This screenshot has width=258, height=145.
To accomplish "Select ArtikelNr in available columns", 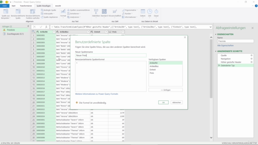I will coord(165,63).
